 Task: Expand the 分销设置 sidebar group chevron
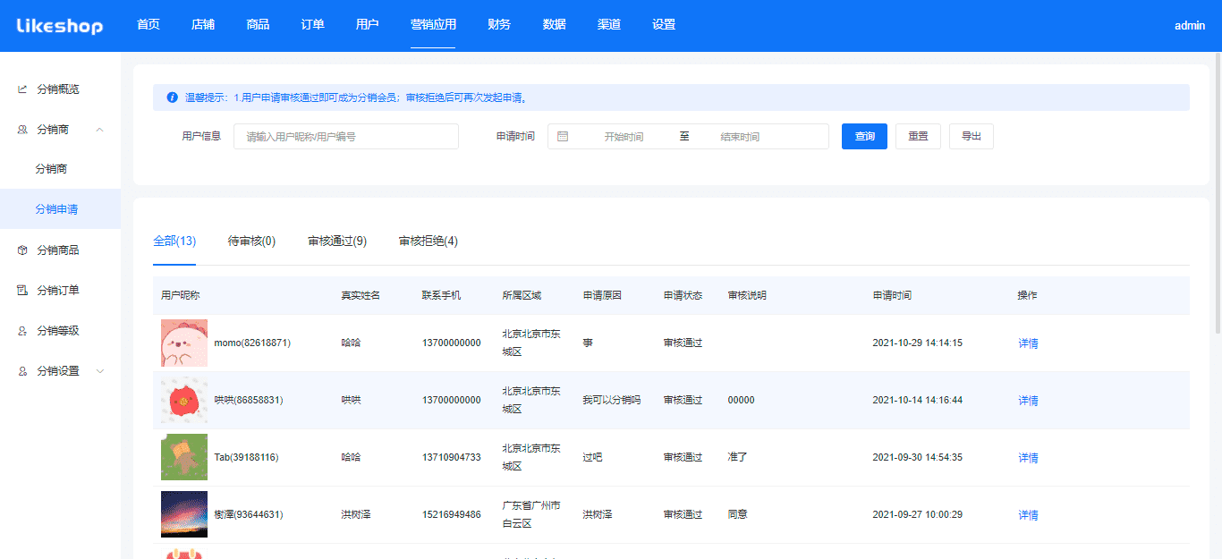tap(99, 371)
